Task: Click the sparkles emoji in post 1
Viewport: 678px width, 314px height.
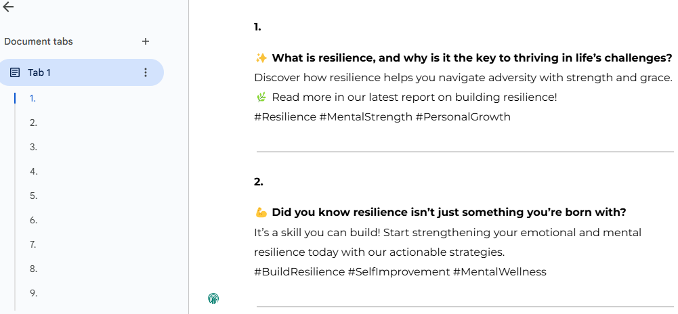Action: pyautogui.click(x=261, y=58)
